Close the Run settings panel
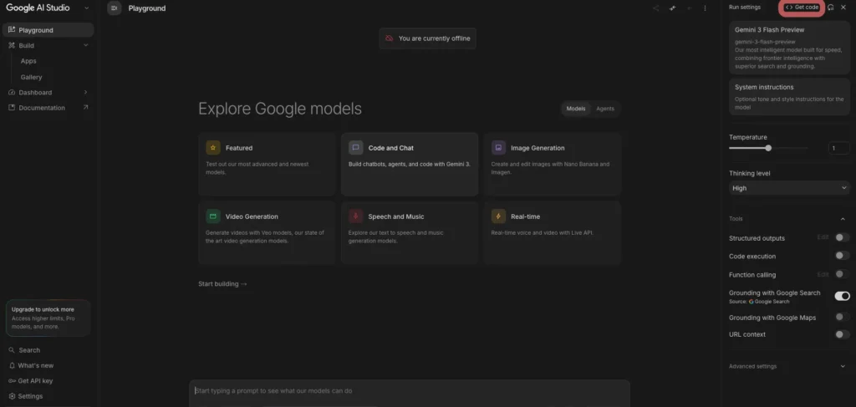856x407 pixels. point(843,7)
